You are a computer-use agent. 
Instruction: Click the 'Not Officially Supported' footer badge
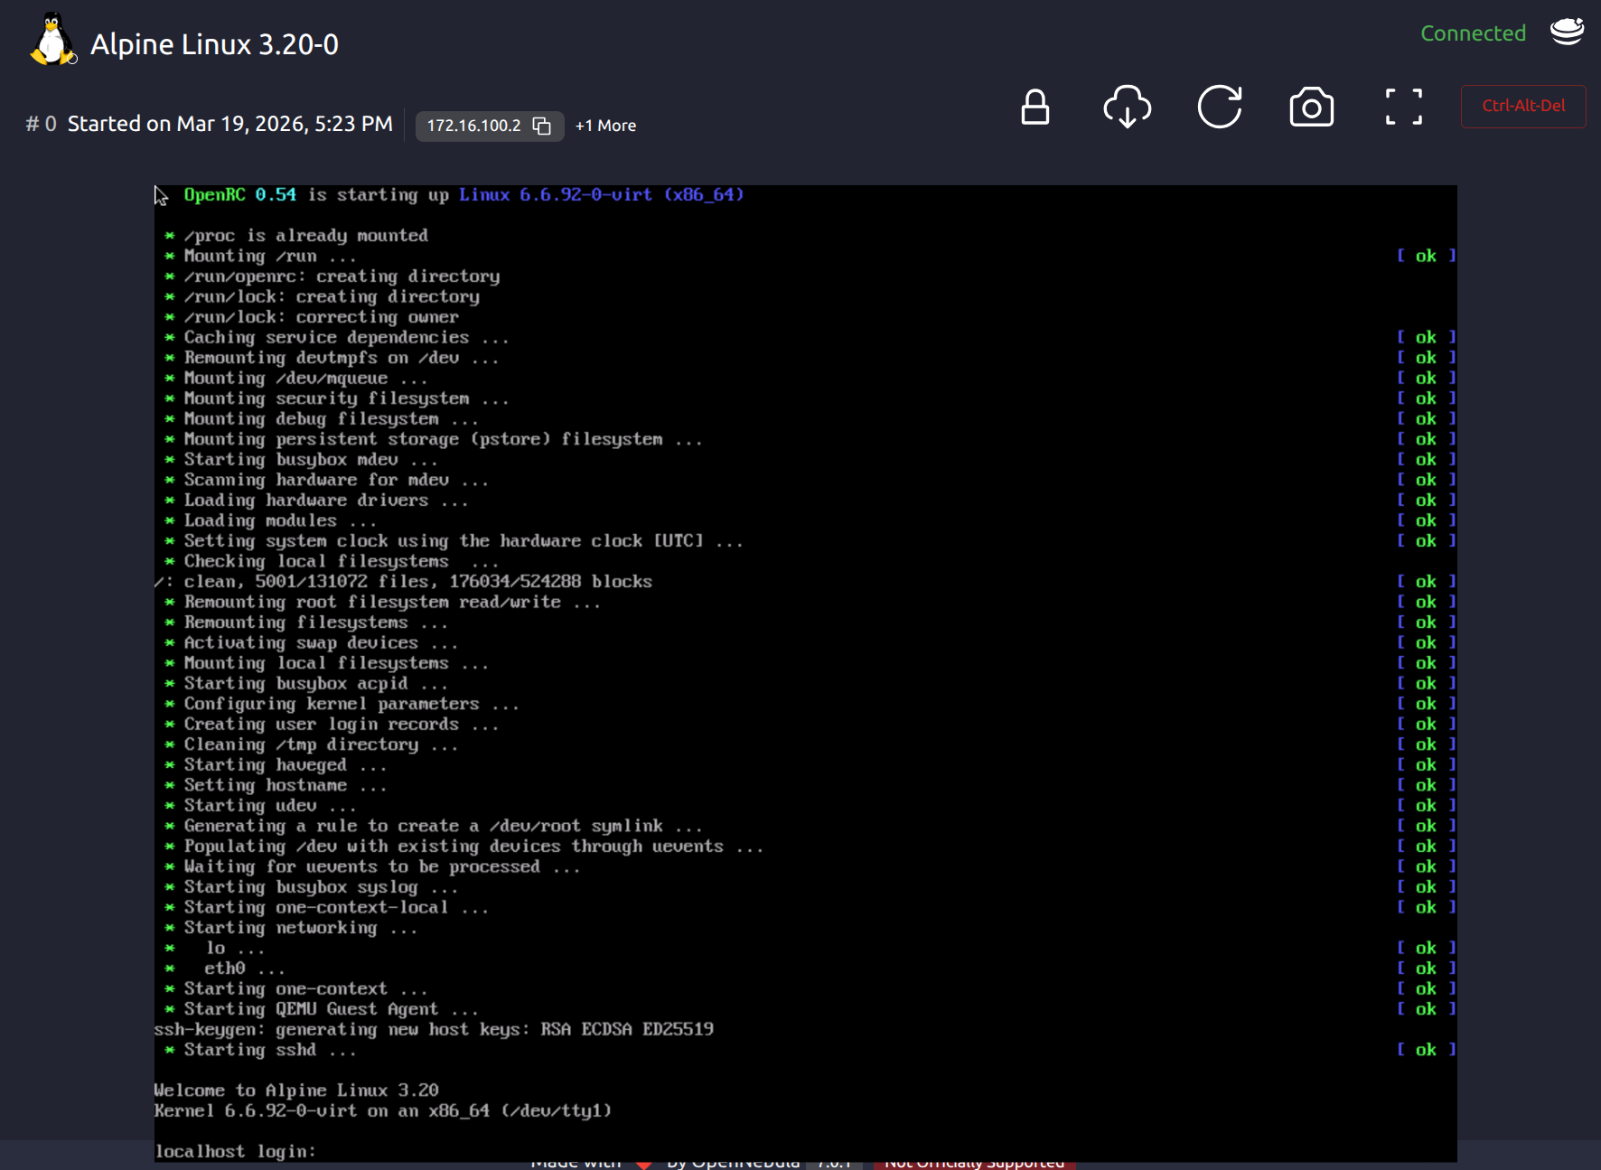(974, 1164)
